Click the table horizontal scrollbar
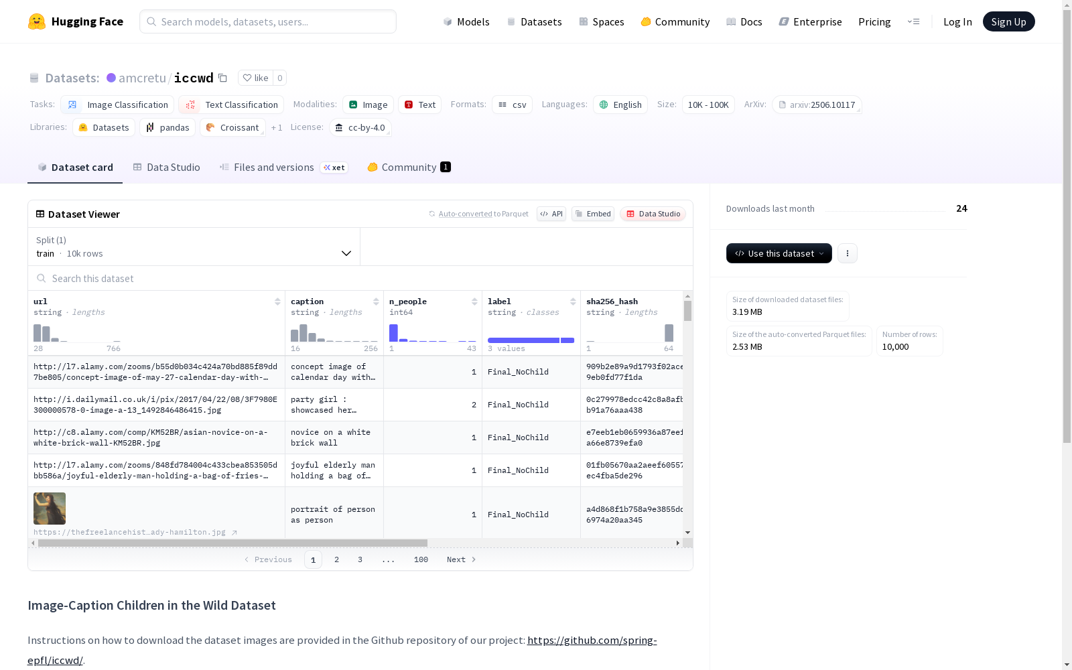This screenshot has height=670, width=1072. click(x=232, y=543)
